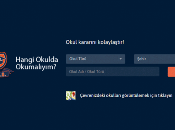Click the Okul kararını kolaylaştır! heading
175x130 pixels.
click(x=95, y=42)
